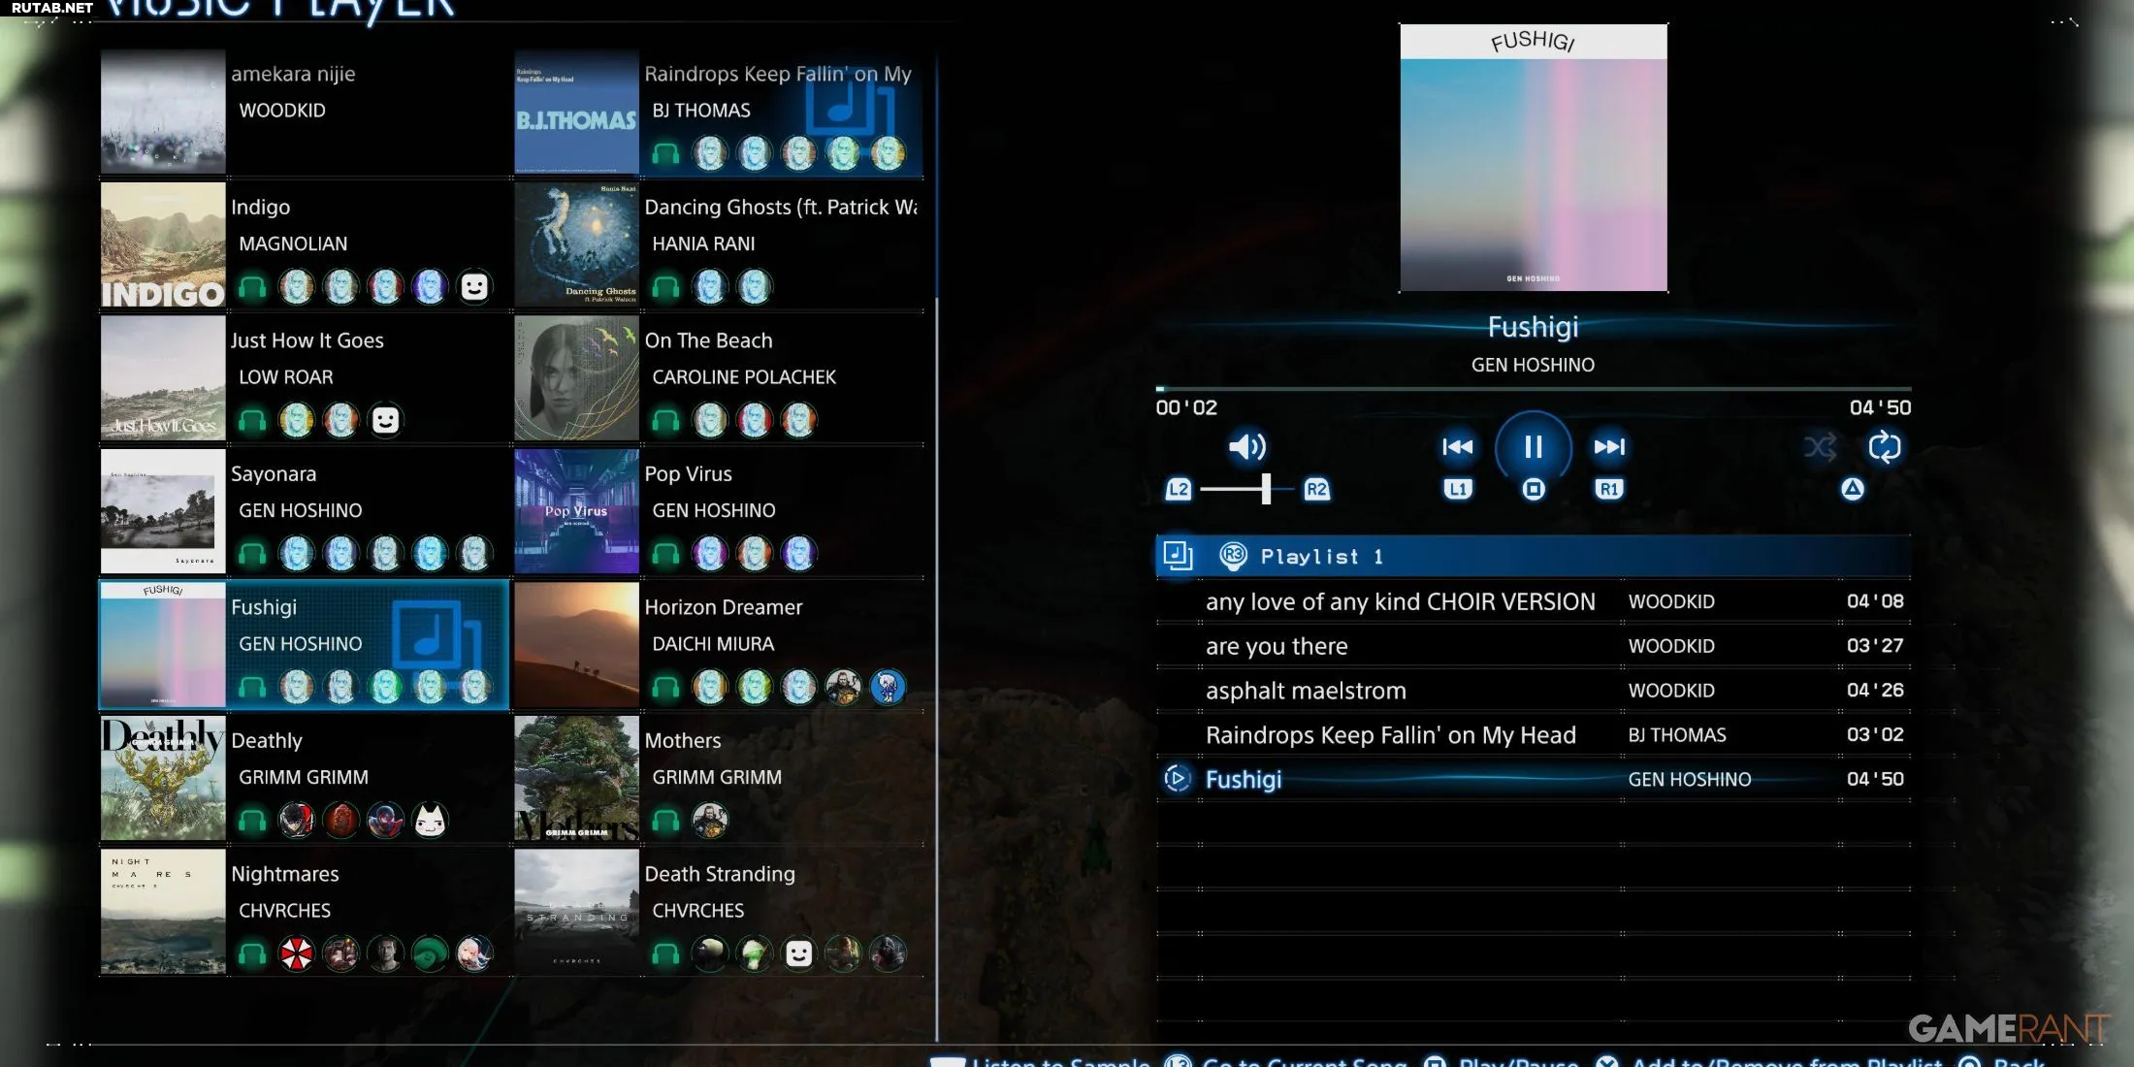This screenshot has width=2134, height=1067.
Task: Click the playlist icon beside Playlist 1
Action: pyautogui.click(x=1178, y=556)
